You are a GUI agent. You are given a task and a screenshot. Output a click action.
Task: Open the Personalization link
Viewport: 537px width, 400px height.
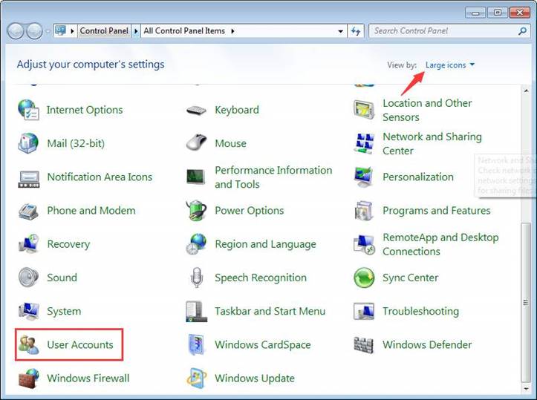pos(418,177)
